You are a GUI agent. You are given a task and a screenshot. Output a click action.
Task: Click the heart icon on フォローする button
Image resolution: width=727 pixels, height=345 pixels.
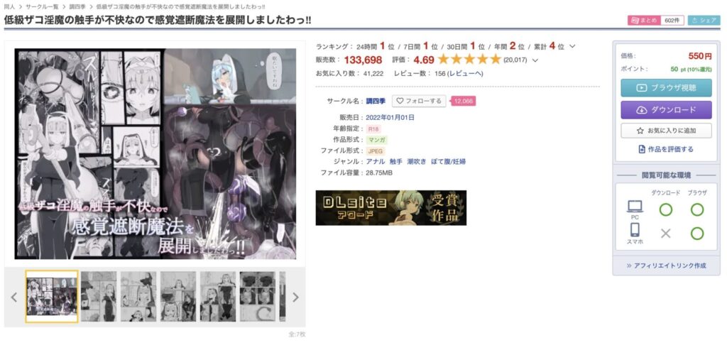[x=400, y=101]
